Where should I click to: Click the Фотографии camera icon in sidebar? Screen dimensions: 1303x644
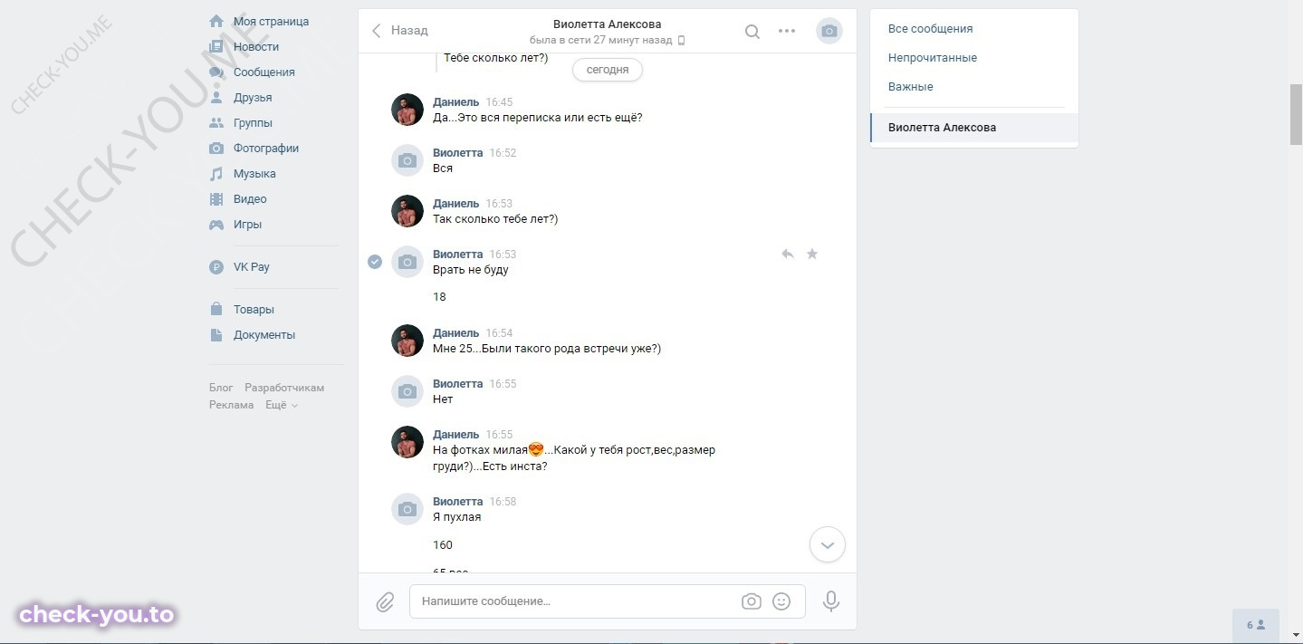pos(216,148)
